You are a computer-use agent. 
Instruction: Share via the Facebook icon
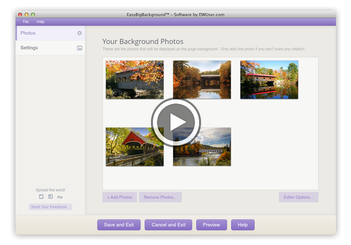[51, 197]
